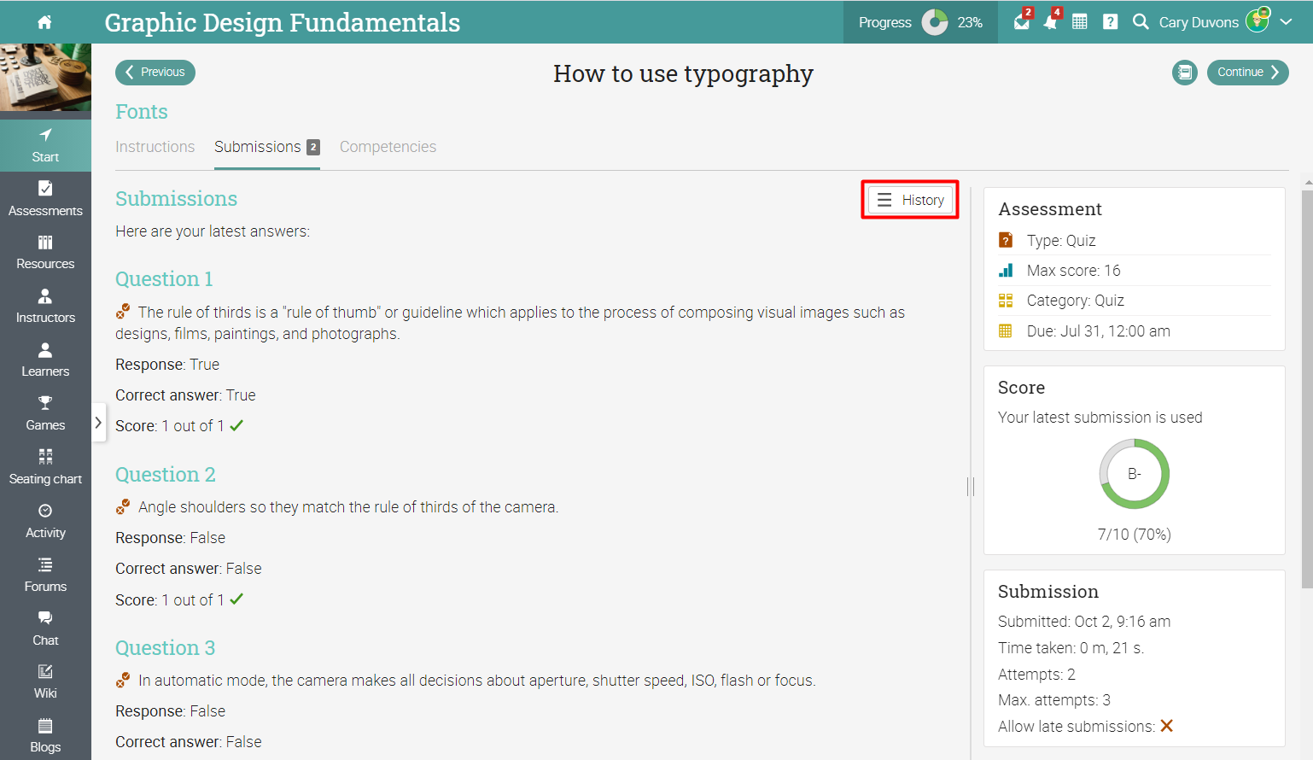The image size is (1313, 760).
Task: Select Start in the sidebar
Action: tap(45, 145)
